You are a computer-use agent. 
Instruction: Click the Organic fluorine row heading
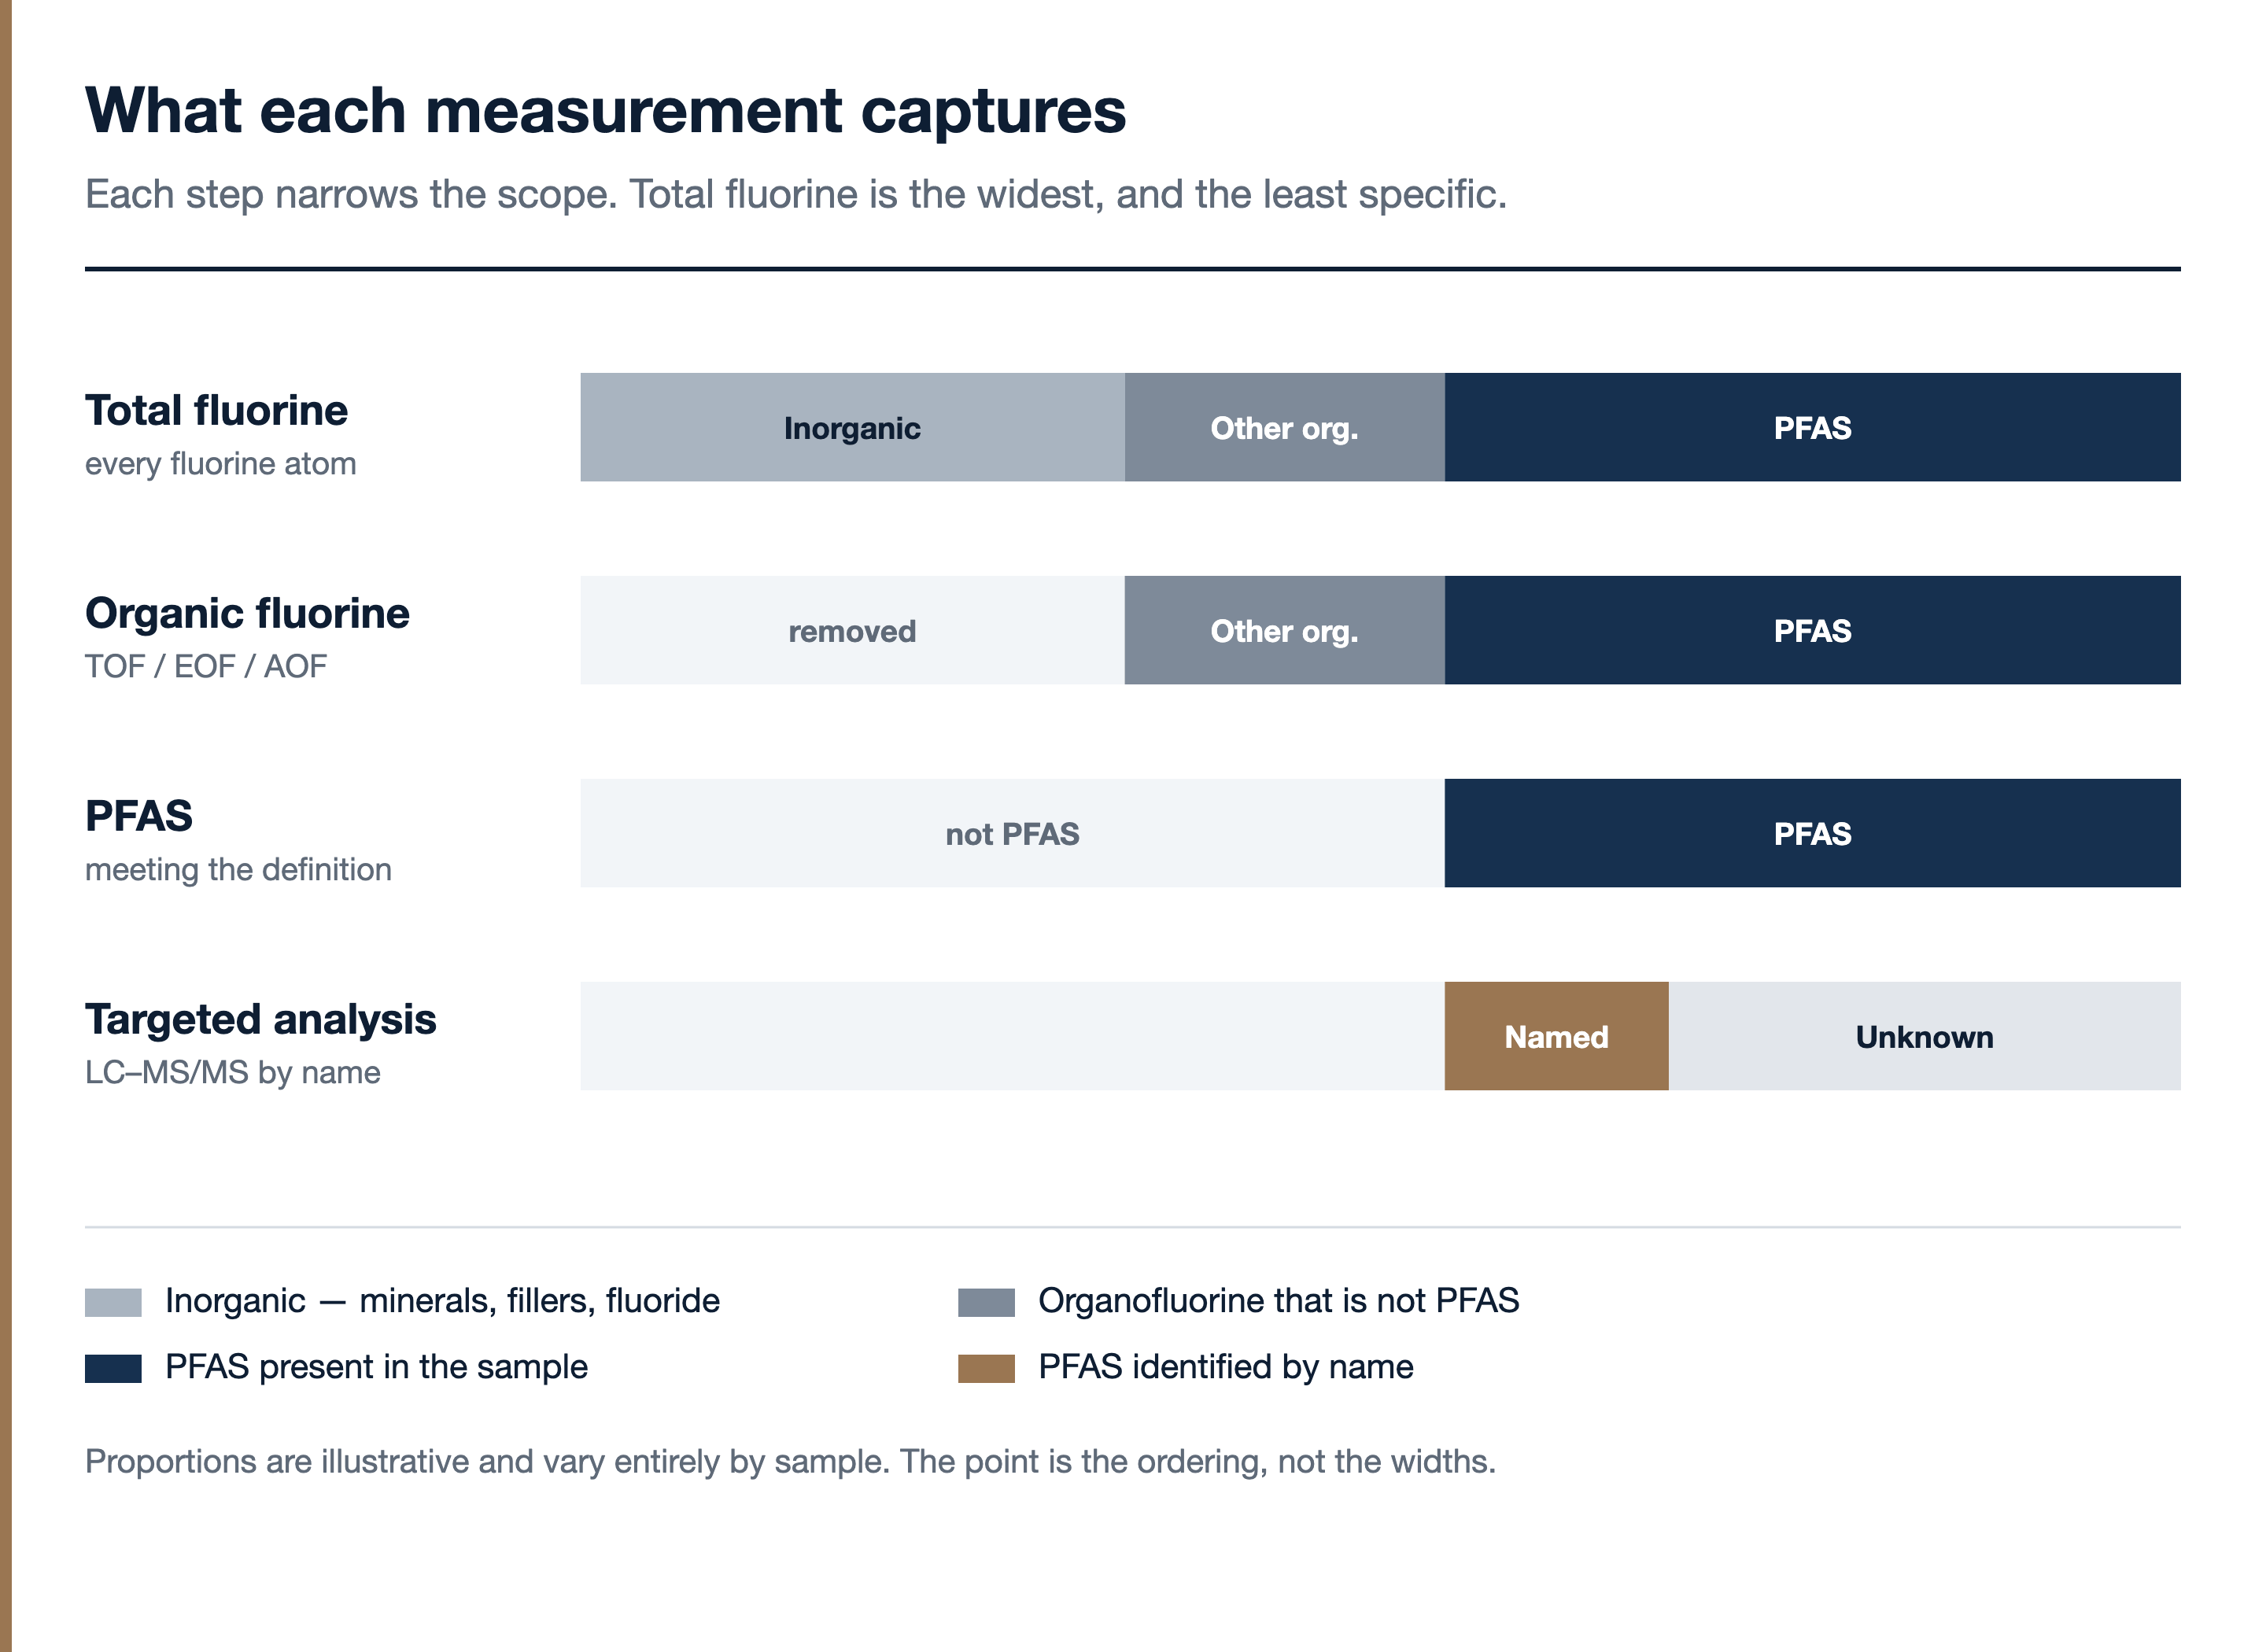247,613
